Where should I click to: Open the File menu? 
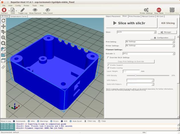4,5
